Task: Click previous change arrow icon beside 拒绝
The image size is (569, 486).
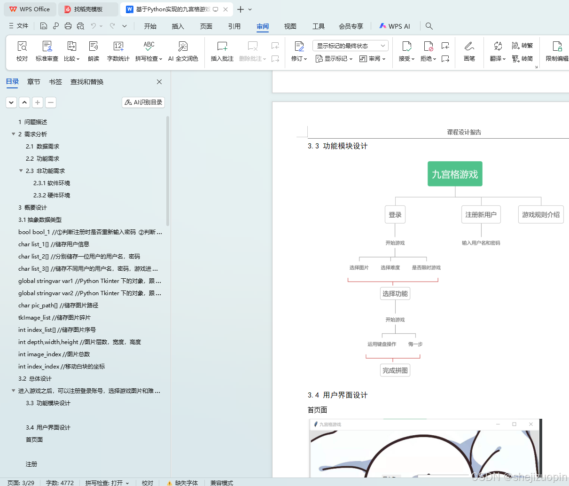Action: click(445, 46)
